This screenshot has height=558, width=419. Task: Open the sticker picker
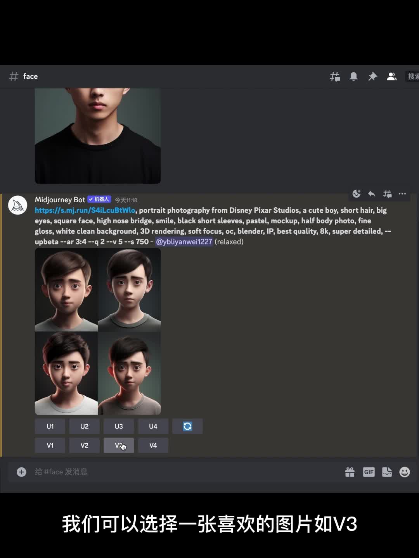tap(387, 472)
